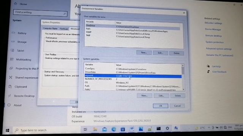The image size is (243, 136).
Task: Click Delete under User variables
Action: pyautogui.click(x=177, y=53)
